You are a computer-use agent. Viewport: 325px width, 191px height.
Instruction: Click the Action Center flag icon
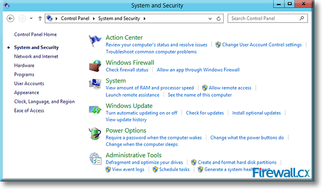click(x=95, y=41)
